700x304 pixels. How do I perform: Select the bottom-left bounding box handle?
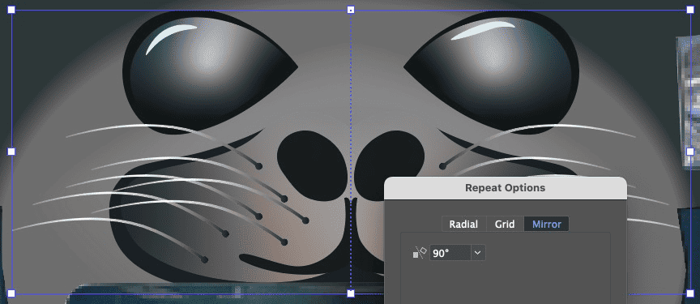[11, 293]
